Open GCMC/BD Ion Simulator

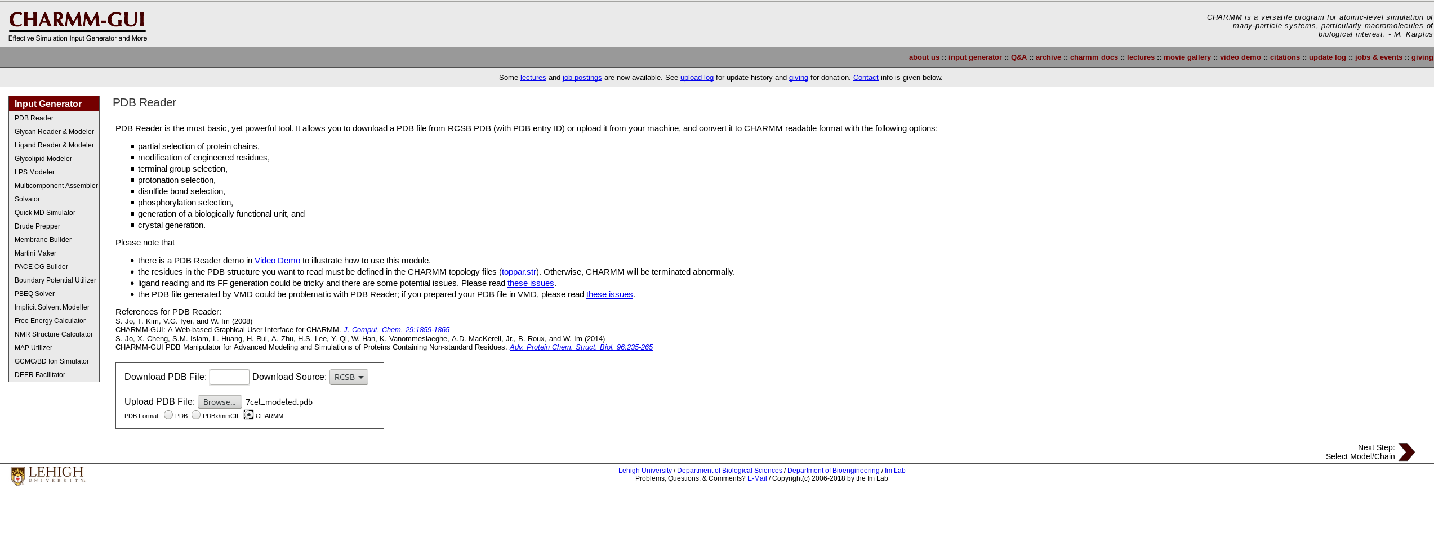tap(52, 361)
